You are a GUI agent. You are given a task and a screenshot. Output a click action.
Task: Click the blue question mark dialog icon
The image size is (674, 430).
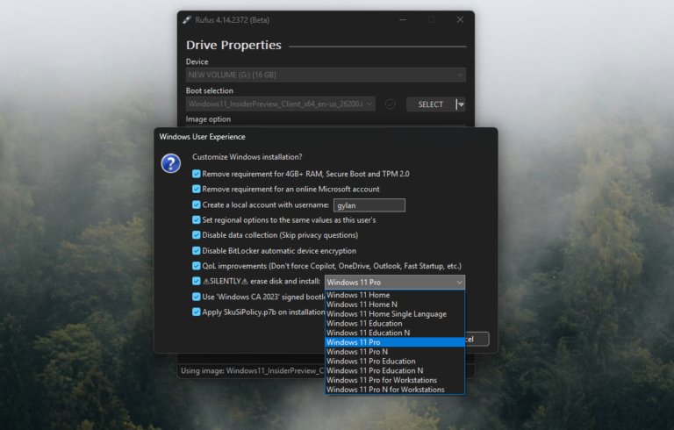pos(171,163)
